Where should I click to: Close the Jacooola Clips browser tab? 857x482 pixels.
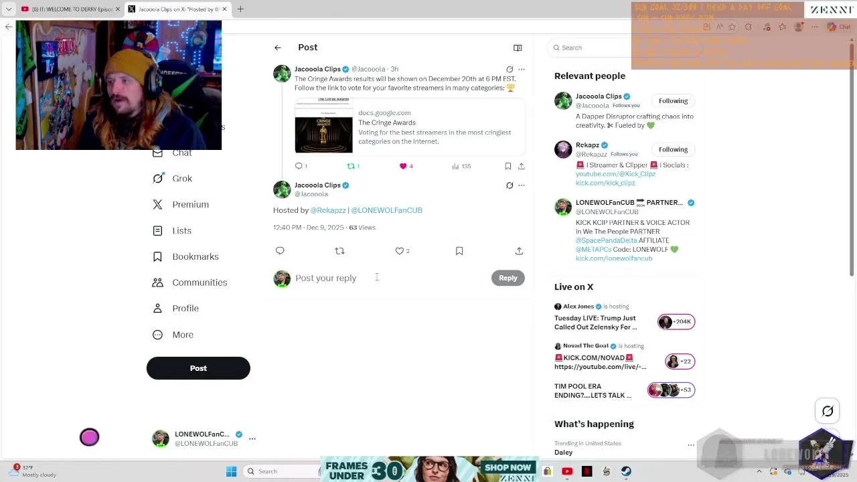tap(225, 9)
